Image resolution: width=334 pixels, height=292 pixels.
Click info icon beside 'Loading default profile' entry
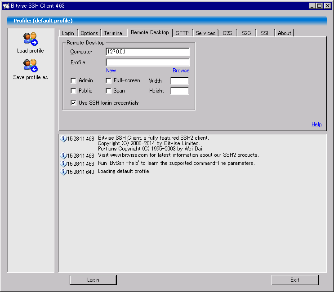[x=63, y=172]
